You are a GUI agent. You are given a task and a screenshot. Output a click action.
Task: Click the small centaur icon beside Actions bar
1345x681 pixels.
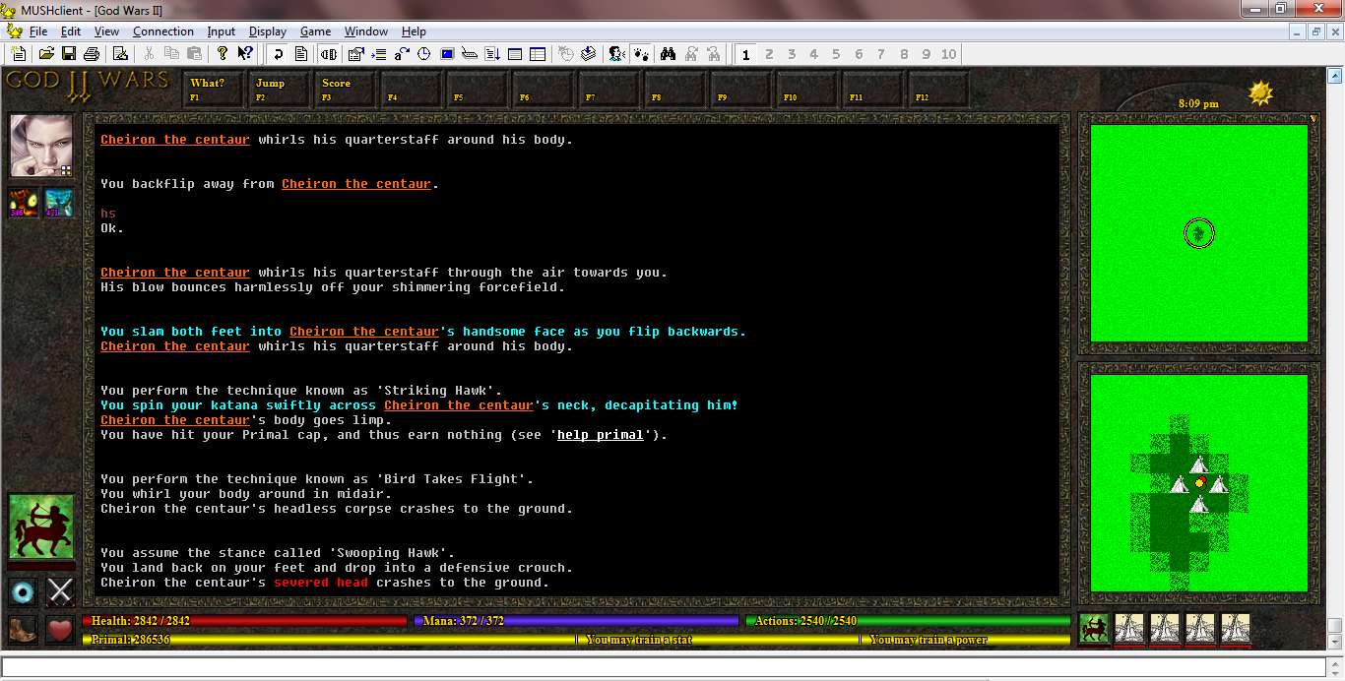click(x=1094, y=628)
